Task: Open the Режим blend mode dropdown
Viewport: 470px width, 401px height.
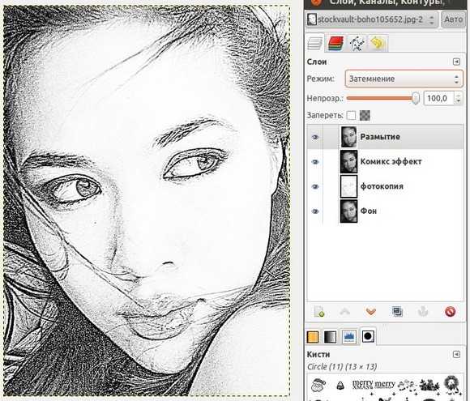Action: pos(404,79)
